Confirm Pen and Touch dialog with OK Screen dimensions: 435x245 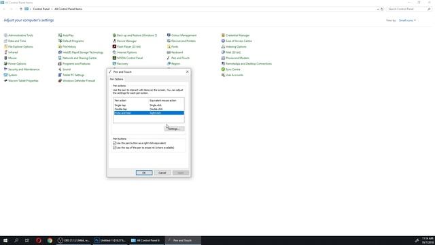tap(144, 173)
